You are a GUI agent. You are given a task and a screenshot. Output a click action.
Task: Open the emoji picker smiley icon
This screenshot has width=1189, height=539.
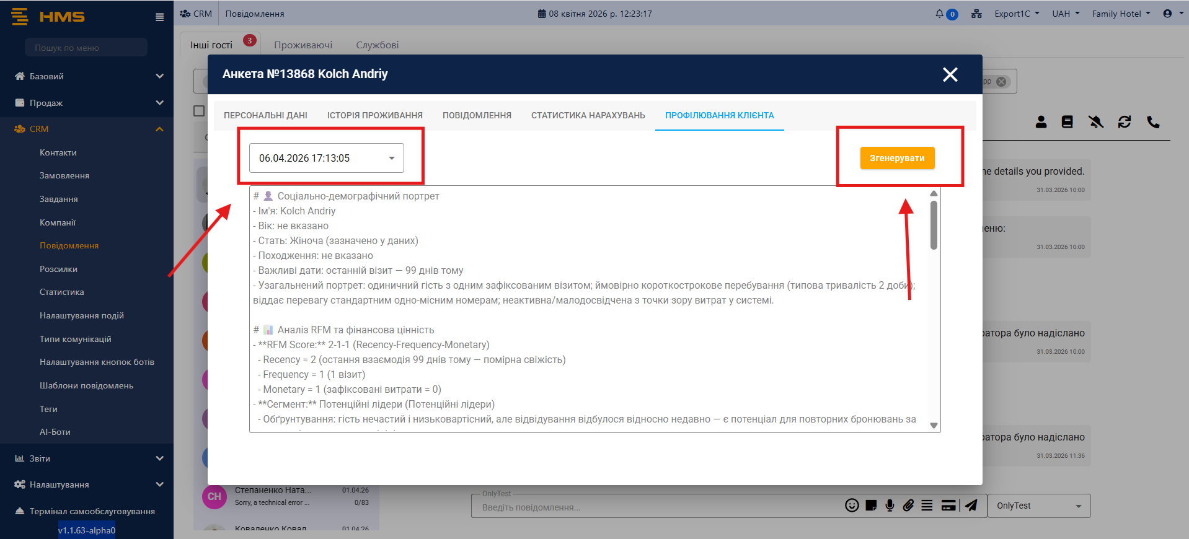tap(852, 506)
